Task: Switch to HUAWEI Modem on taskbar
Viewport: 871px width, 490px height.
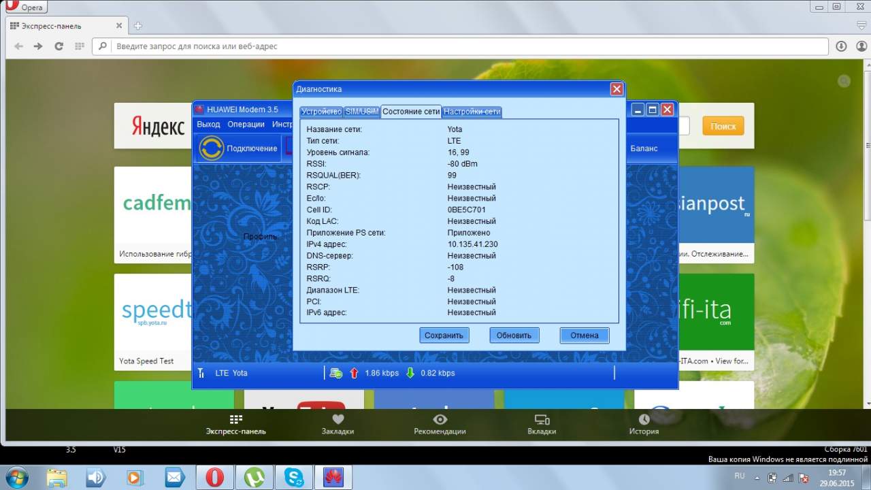Action: tap(333, 477)
